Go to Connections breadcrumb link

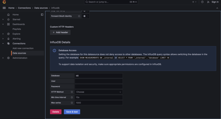point(24,8)
